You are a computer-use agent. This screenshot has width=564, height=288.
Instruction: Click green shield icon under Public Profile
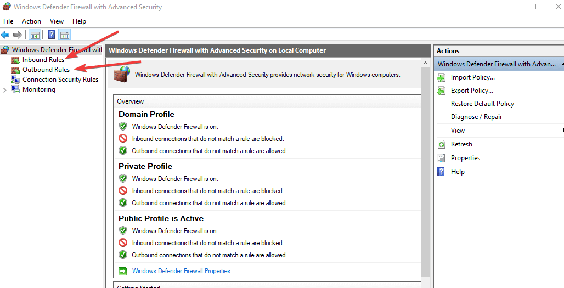(123, 231)
